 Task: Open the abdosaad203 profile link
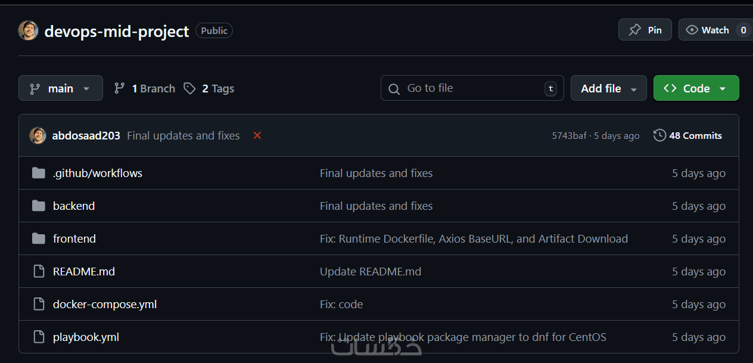click(86, 135)
